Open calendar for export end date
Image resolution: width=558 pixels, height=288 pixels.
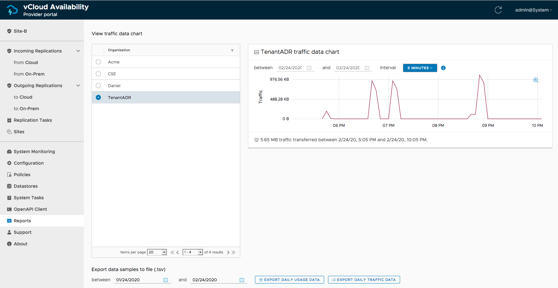coord(242,280)
